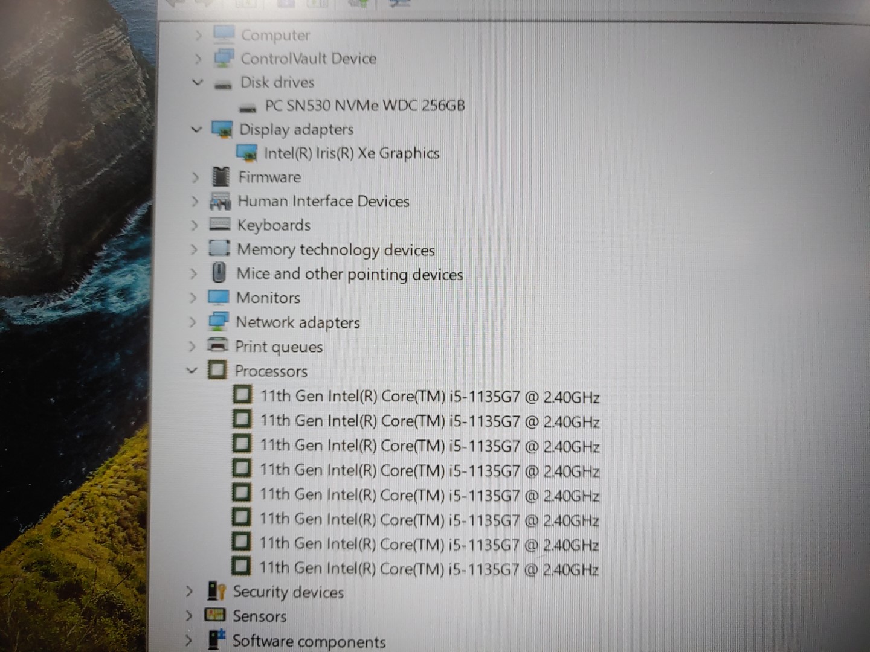This screenshot has height=652, width=870.
Task: Select the 'ControlVault Device' label
Action: [309, 59]
